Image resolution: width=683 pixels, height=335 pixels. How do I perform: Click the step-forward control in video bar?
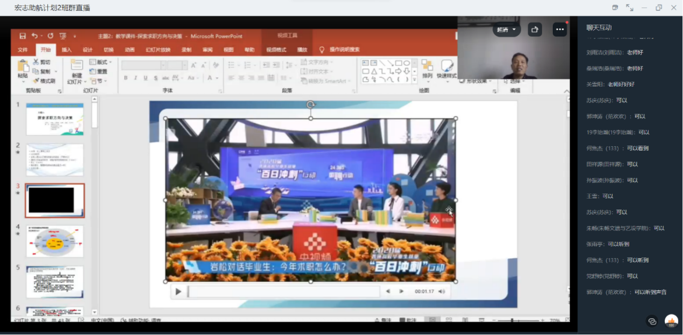pyautogui.click(x=401, y=292)
